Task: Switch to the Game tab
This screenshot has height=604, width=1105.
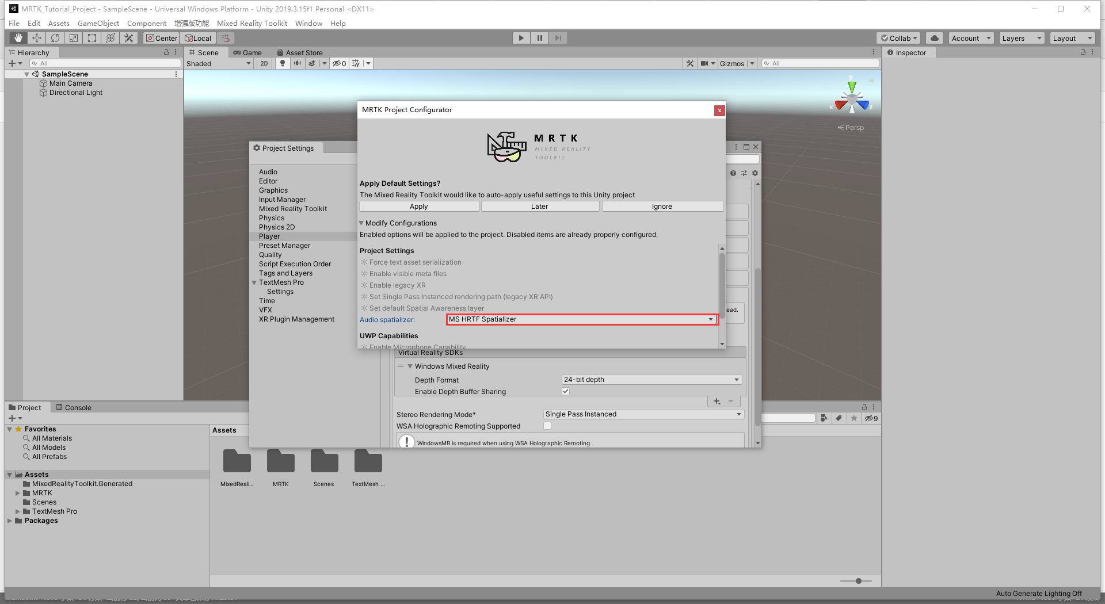Action: tap(248, 52)
